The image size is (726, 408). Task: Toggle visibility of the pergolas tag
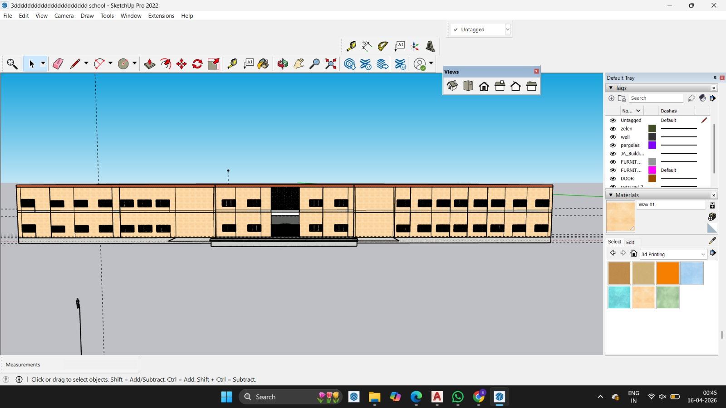613,146
